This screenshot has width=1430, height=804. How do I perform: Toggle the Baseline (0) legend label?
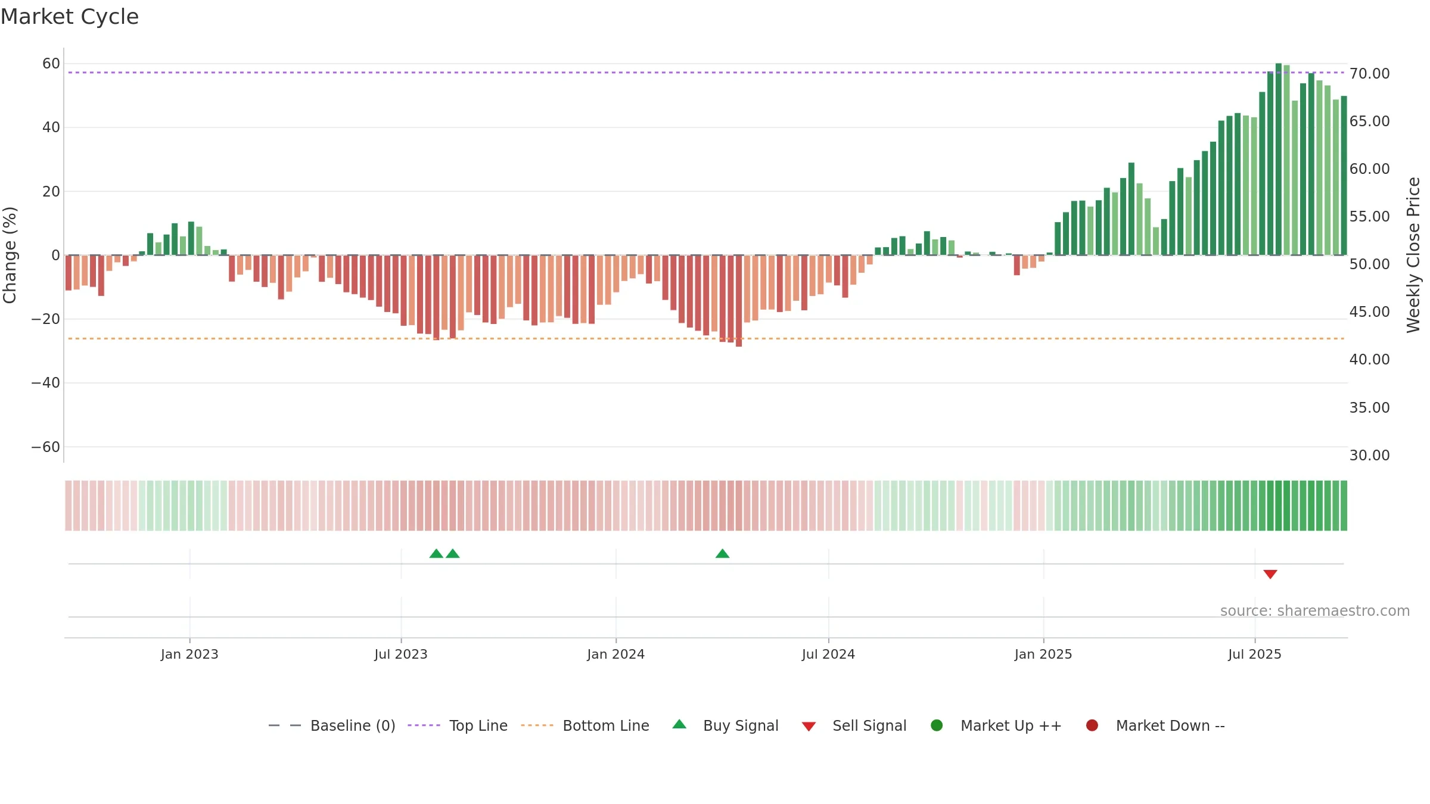[x=353, y=725]
